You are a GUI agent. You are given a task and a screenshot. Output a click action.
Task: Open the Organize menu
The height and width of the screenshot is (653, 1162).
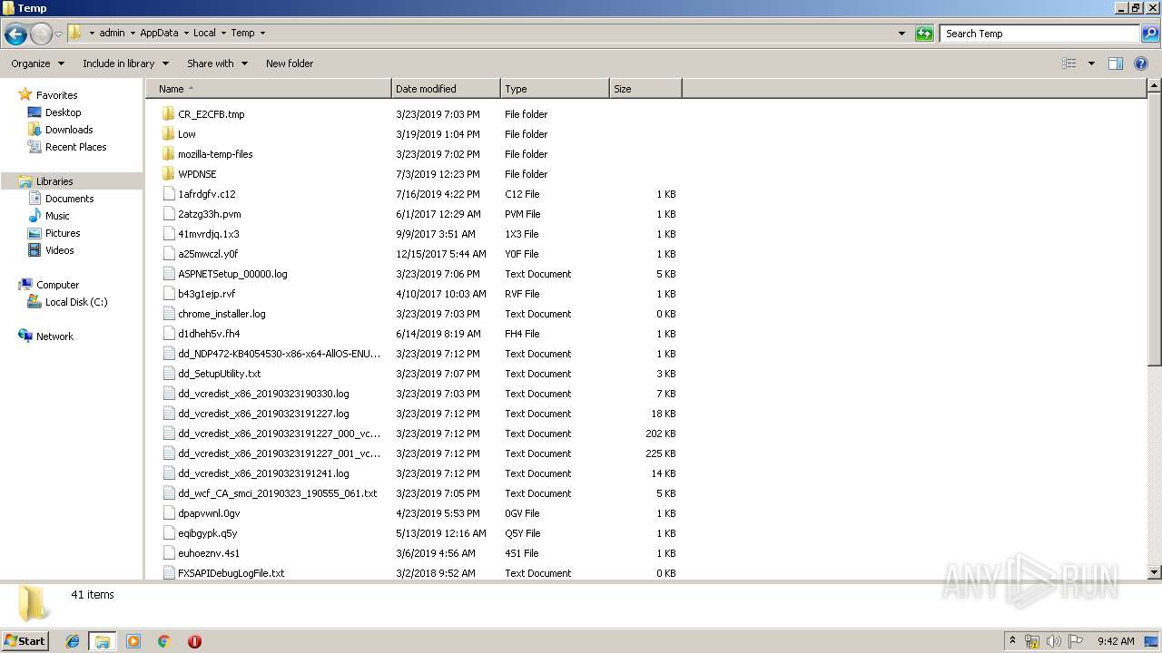point(38,63)
